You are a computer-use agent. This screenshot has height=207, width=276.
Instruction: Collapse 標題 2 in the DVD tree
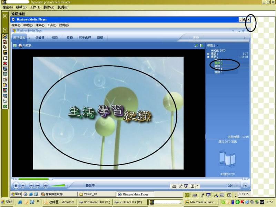(x=208, y=57)
